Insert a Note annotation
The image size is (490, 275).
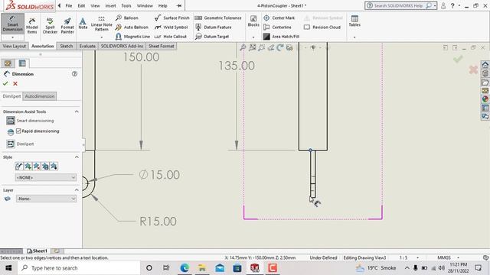[x=83, y=24]
